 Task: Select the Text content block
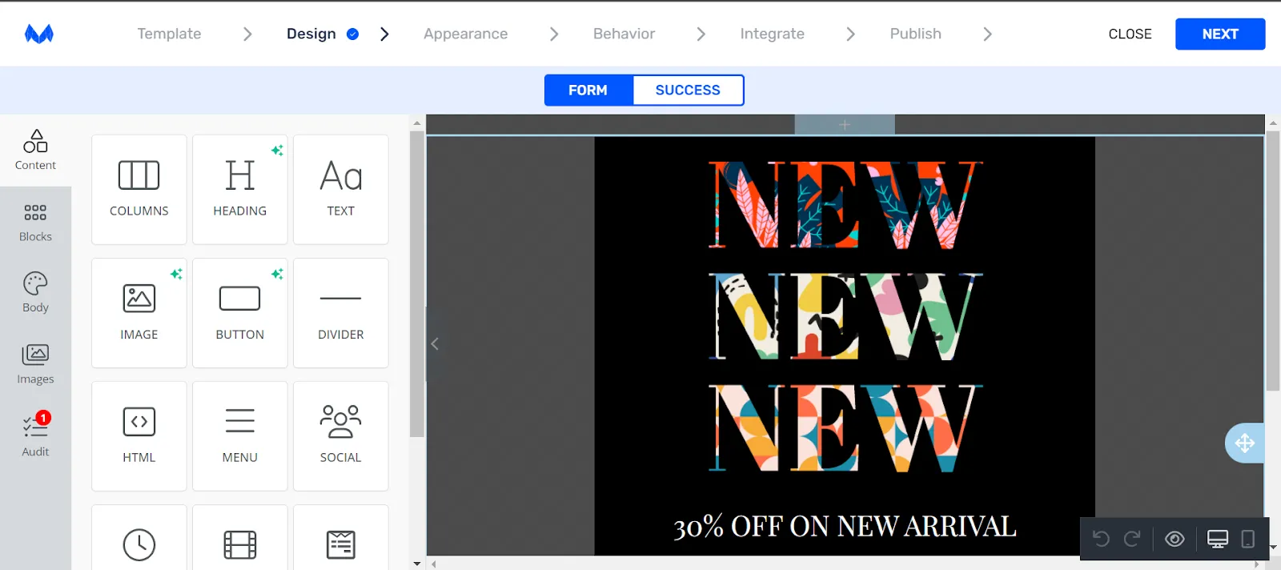coord(341,190)
